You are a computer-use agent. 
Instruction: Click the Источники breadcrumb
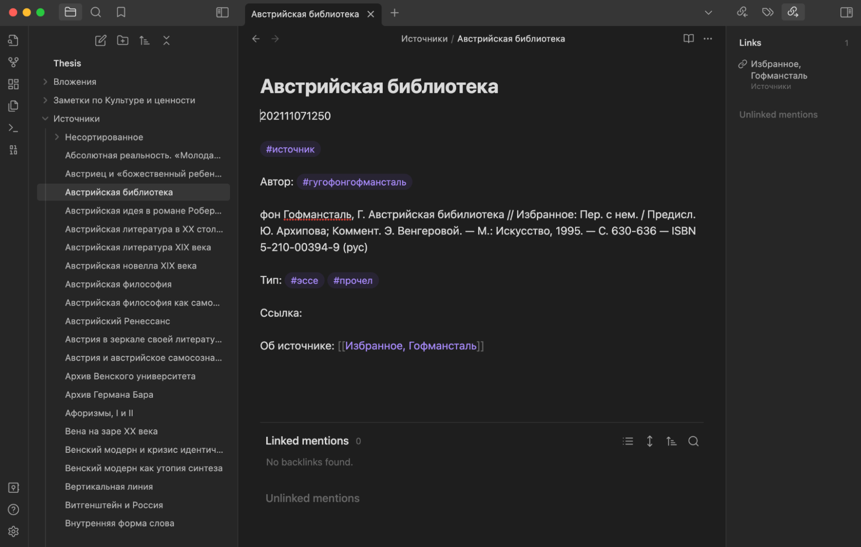[424, 39]
